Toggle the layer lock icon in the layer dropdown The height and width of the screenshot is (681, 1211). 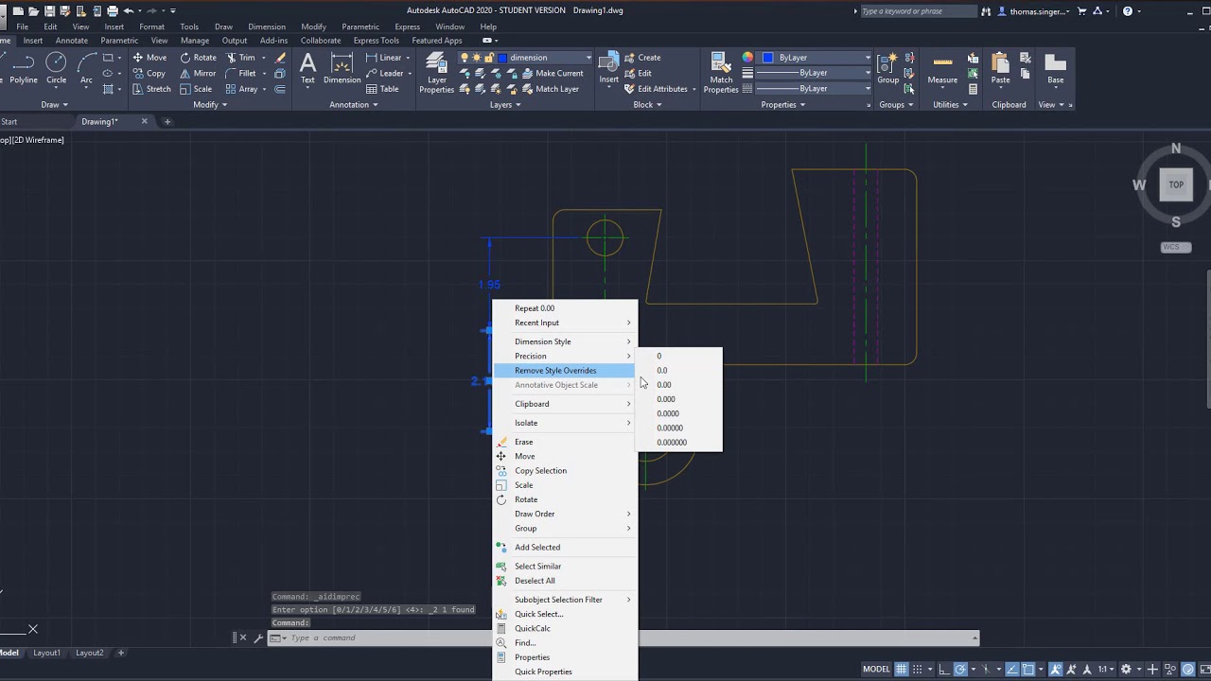point(489,58)
